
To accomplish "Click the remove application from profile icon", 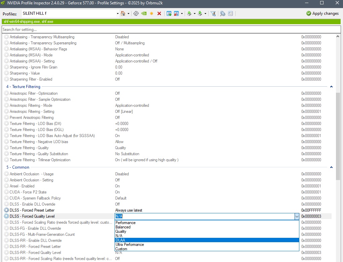I will point(176,13).
